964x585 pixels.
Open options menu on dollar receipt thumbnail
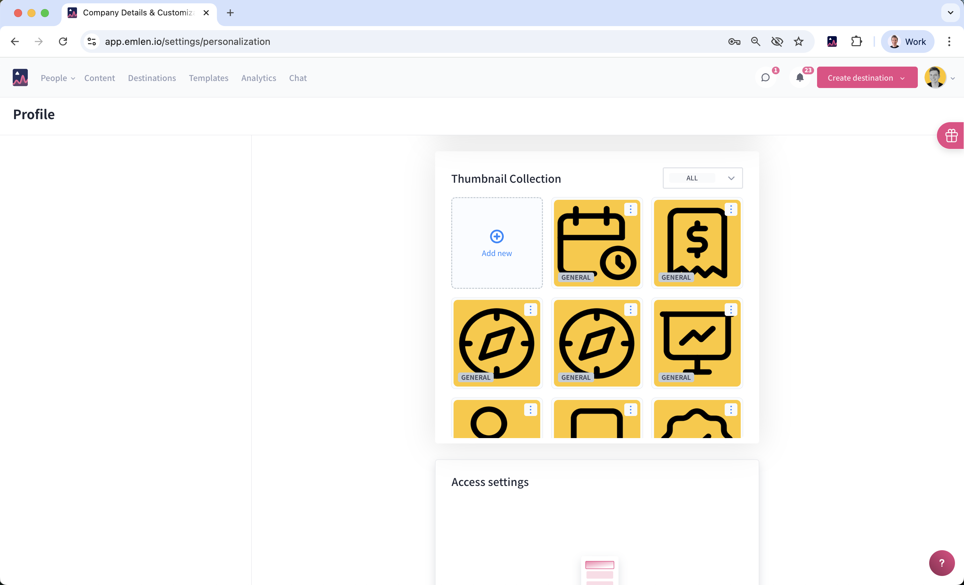pyautogui.click(x=730, y=210)
